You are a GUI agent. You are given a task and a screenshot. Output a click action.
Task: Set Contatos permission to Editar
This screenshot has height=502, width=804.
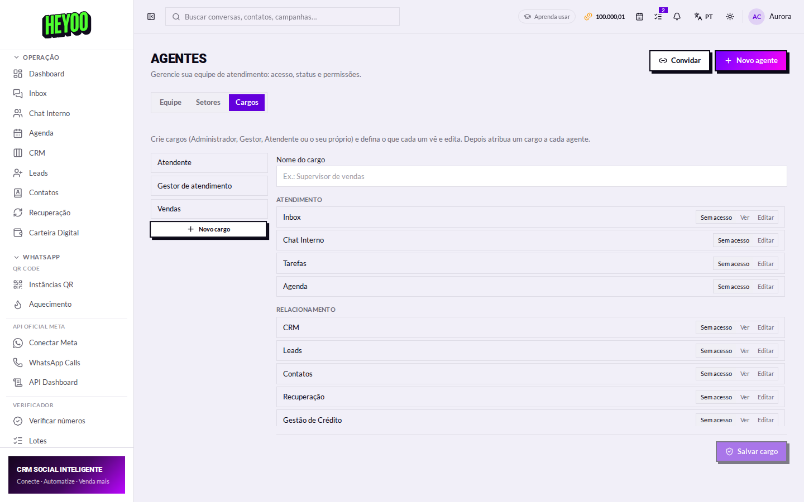[765, 374]
